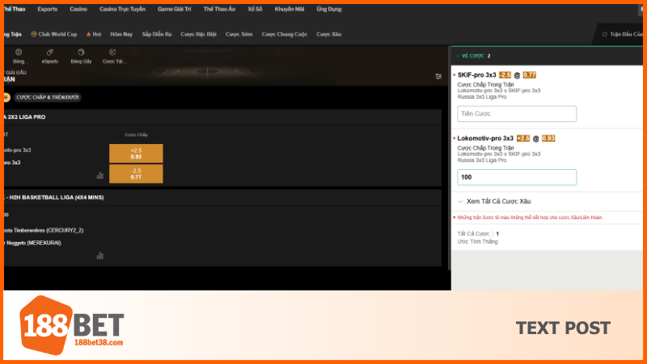Open stats icon for Timberwolves vs Nuggets match
The height and width of the screenshot is (364, 647).
point(100,256)
